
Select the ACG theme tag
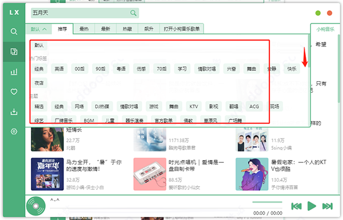(x=254, y=106)
